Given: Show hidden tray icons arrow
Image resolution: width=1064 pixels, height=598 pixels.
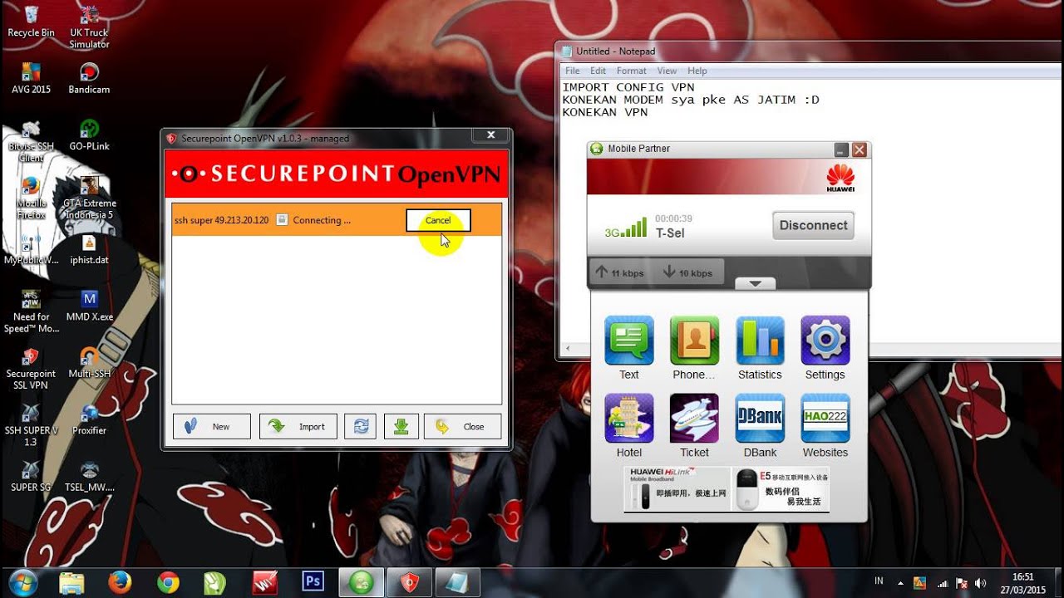Looking at the screenshot, I should point(899,583).
